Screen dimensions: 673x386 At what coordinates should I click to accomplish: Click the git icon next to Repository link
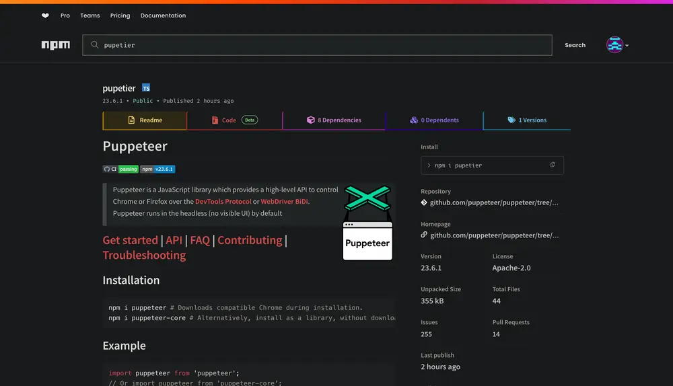tap(424, 202)
